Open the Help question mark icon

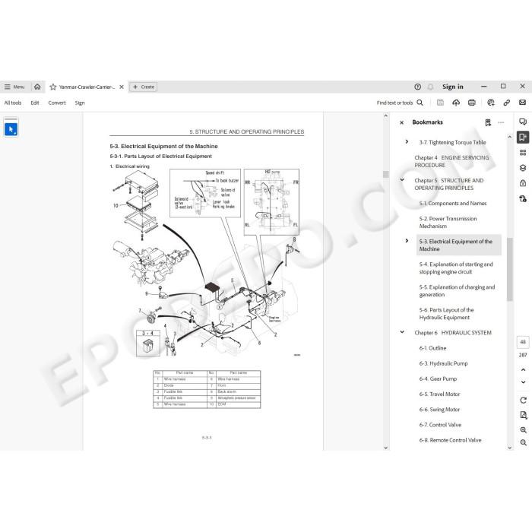click(418, 87)
